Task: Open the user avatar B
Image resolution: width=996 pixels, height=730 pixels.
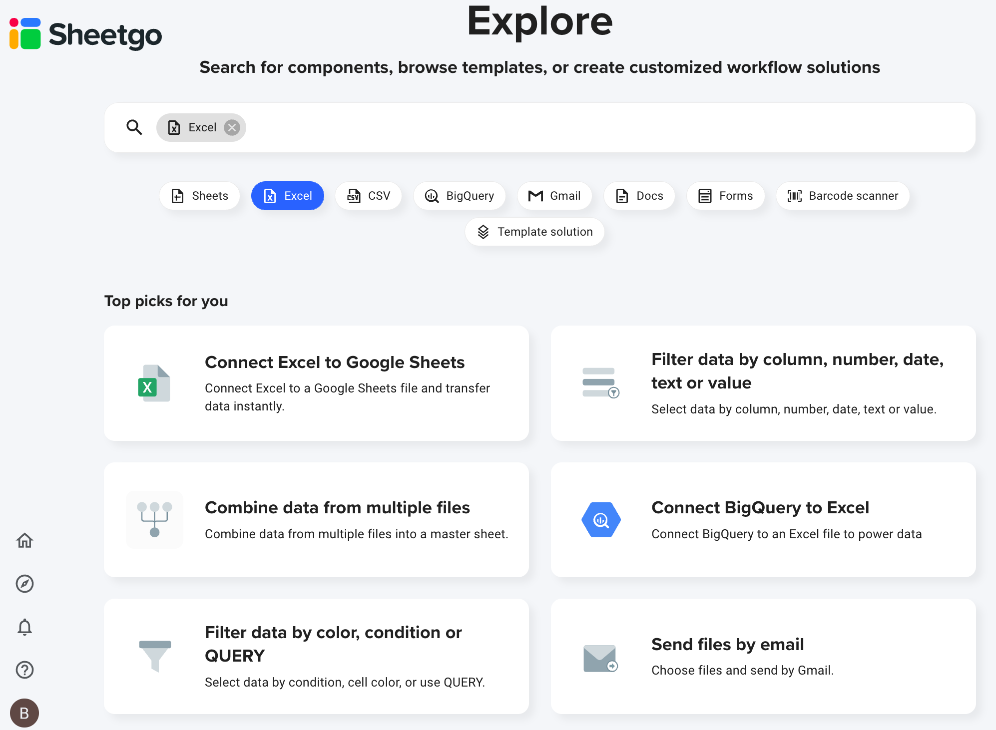Action: [x=24, y=713]
